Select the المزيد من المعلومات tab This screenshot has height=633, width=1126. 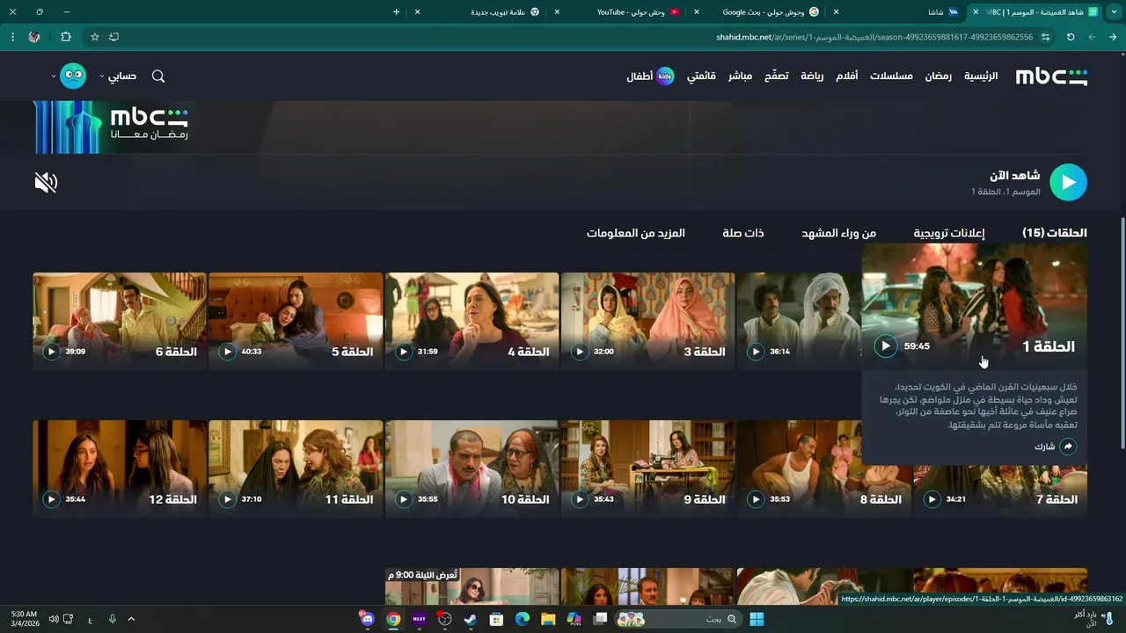pyautogui.click(x=636, y=233)
